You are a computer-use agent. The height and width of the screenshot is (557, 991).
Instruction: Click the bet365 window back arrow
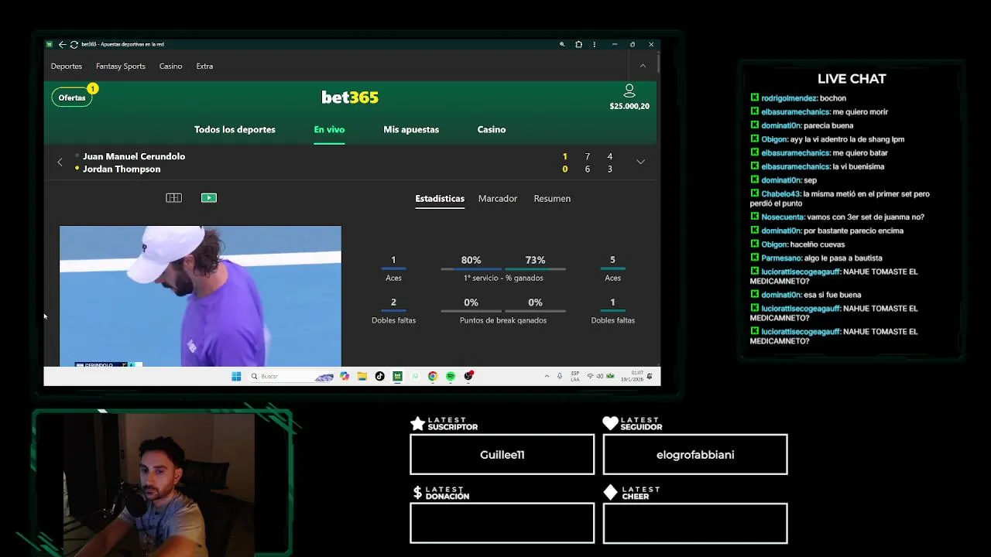point(62,44)
